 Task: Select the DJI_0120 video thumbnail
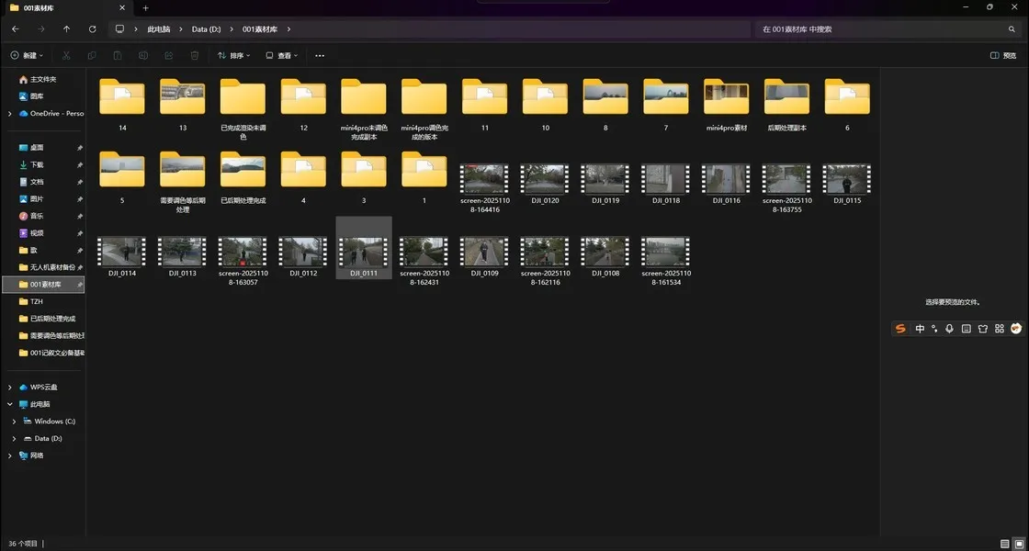coord(544,180)
